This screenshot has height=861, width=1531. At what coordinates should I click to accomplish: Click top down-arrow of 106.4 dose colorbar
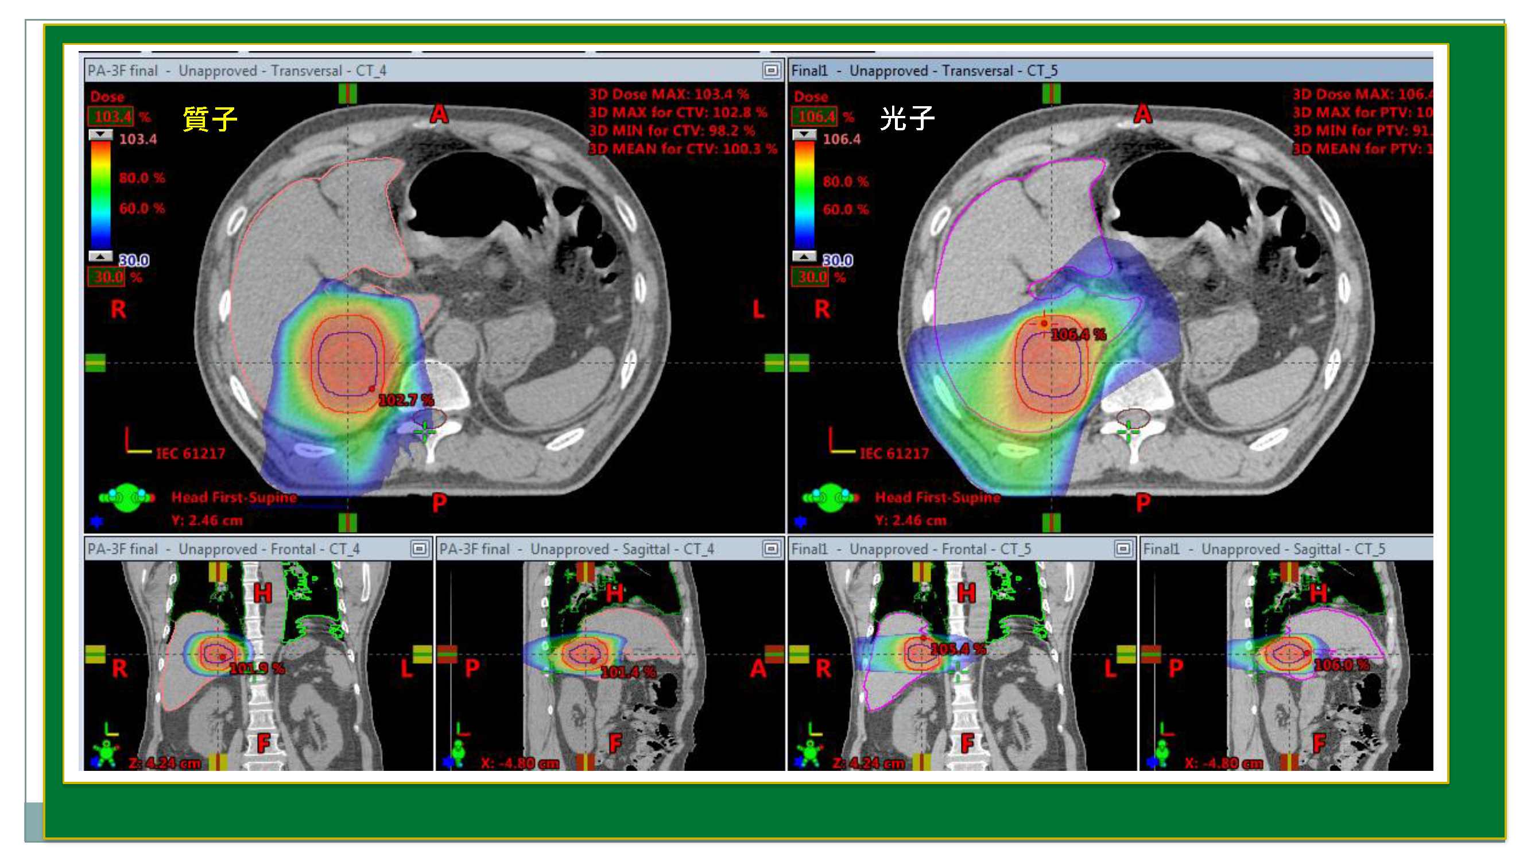pos(804,135)
